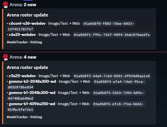Click the code ID starting 01a058f4-afa4
167x127 pixels.
(119, 82)
